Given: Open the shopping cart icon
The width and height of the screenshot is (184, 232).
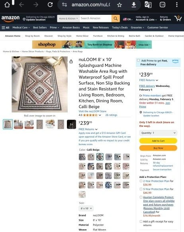Looking at the screenshot, I should pyautogui.click(x=178, y=18).
